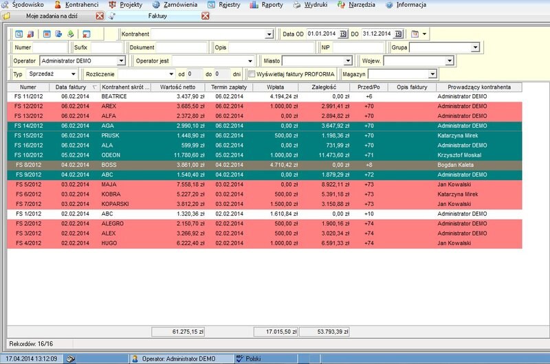Switch to Moje zadania na dziś tab

click(52, 16)
